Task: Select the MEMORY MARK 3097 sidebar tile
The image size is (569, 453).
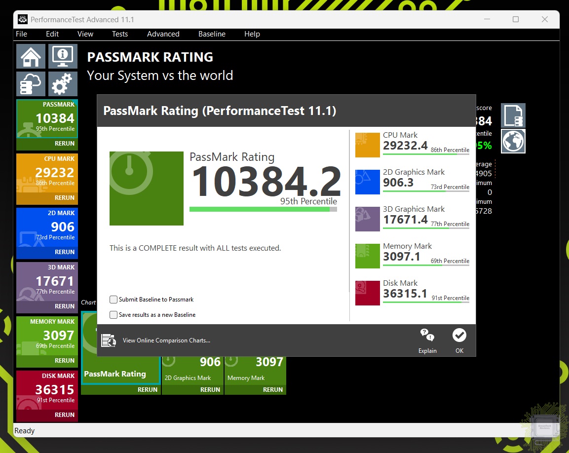Action: pos(47,336)
